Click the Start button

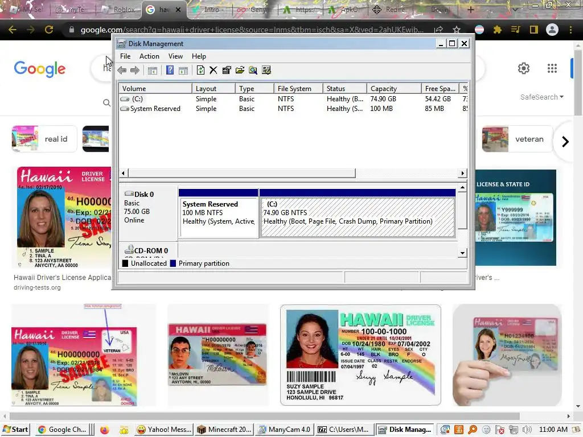pos(15,430)
